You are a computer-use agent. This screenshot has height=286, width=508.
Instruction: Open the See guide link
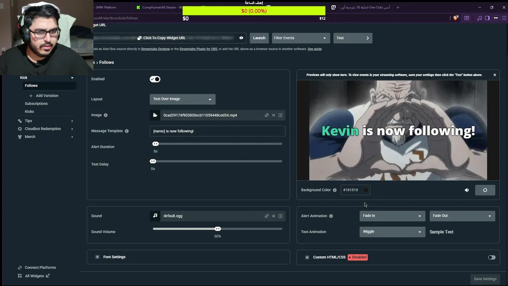pos(315,49)
